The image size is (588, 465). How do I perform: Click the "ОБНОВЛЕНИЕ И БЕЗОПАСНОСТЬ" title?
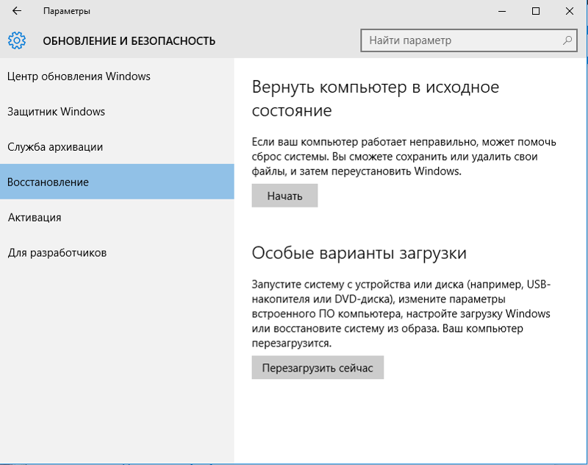[129, 41]
